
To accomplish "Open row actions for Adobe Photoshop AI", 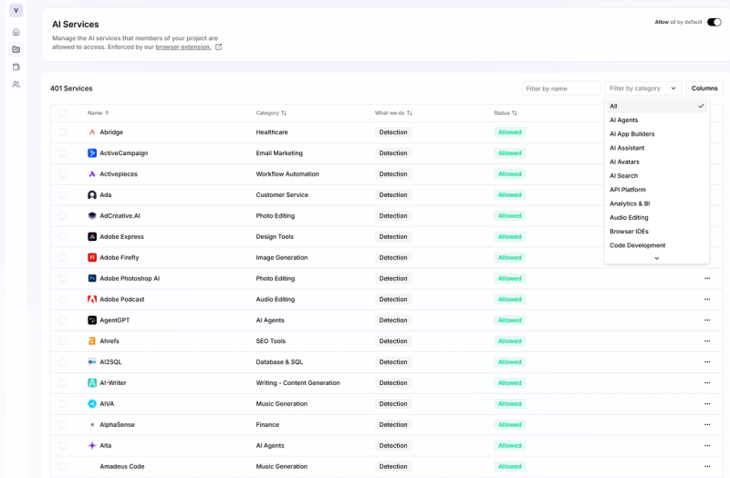I will tap(707, 278).
